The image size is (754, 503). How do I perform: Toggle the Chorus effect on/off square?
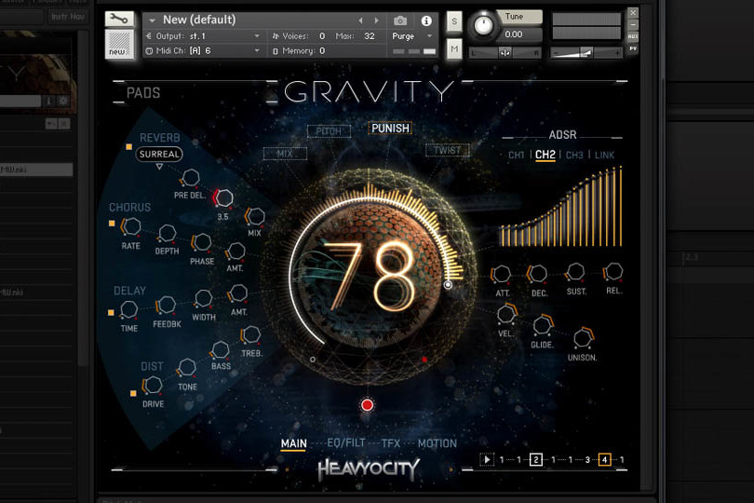112,224
